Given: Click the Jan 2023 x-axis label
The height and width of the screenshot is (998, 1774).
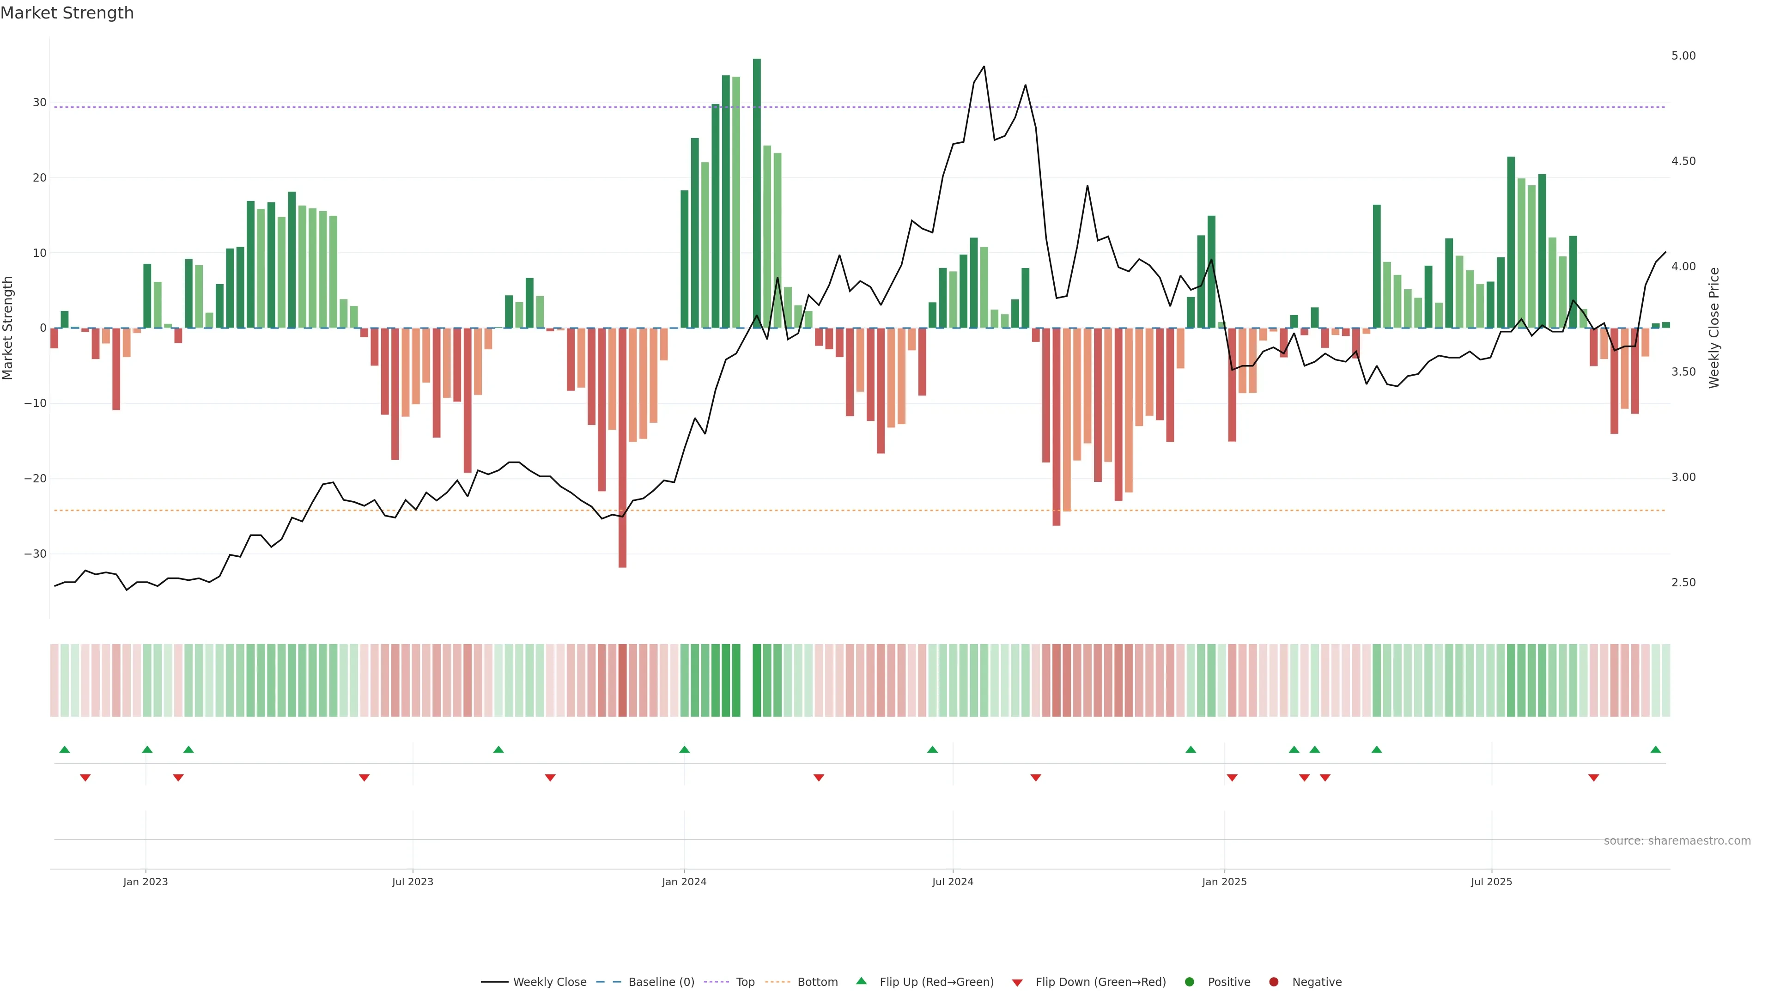Looking at the screenshot, I should pyautogui.click(x=146, y=882).
